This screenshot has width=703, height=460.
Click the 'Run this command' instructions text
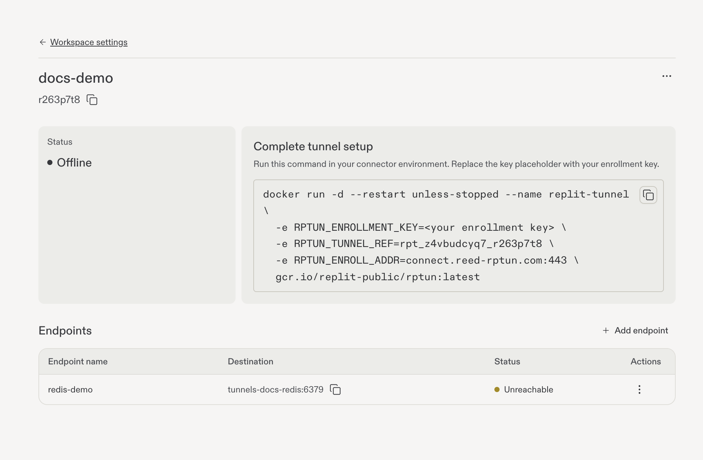pos(456,164)
